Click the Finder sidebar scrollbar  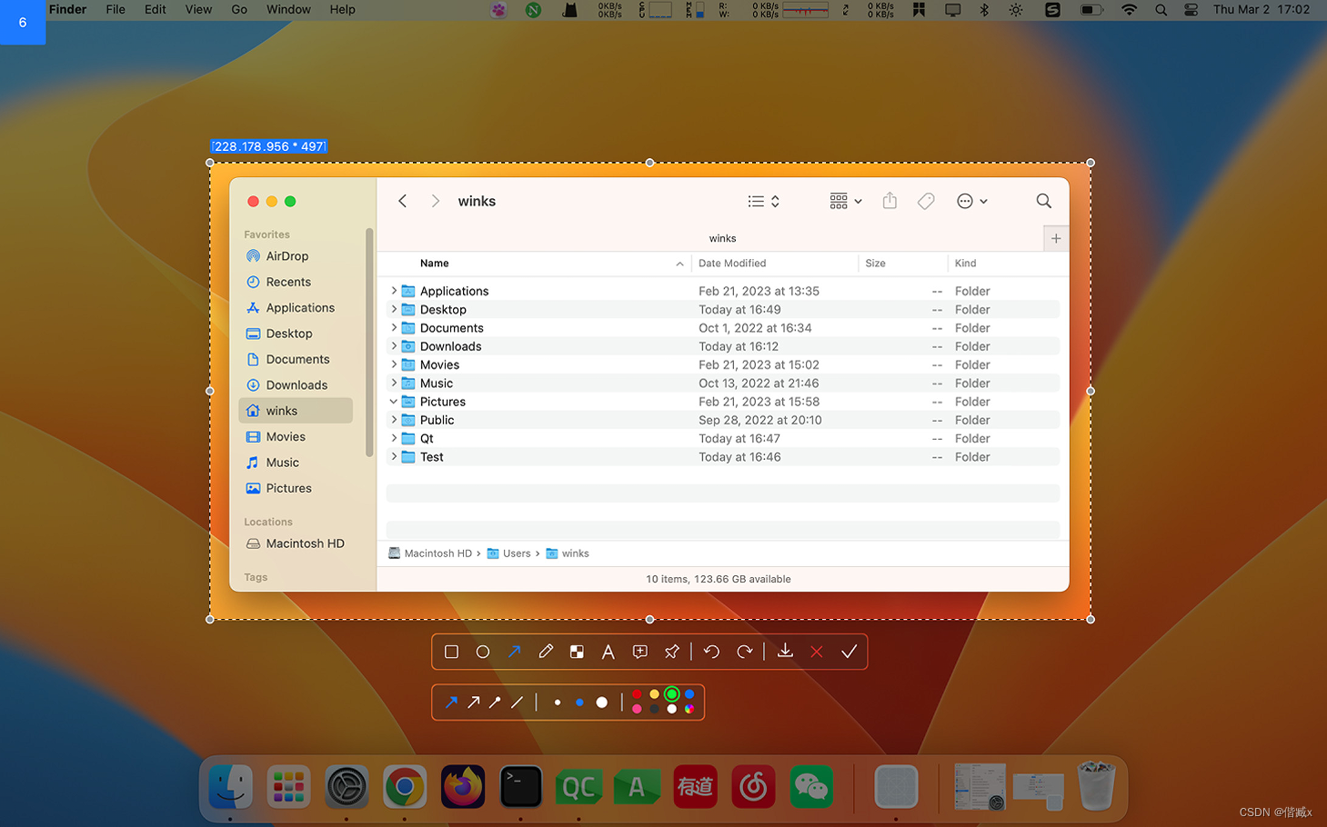pyautogui.click(x=369, y=343)
